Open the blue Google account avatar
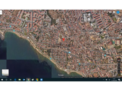Viewport: 122px width, 91px height. [x=118, y=12]
